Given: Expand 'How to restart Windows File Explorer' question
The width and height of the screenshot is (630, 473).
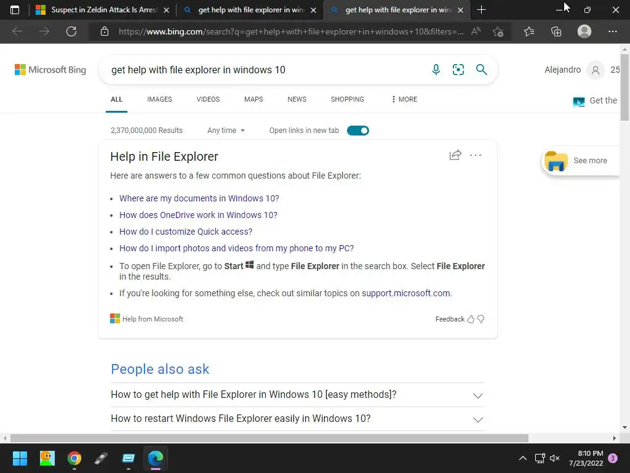Looking at the screenshot, I should tap(298, 419).
